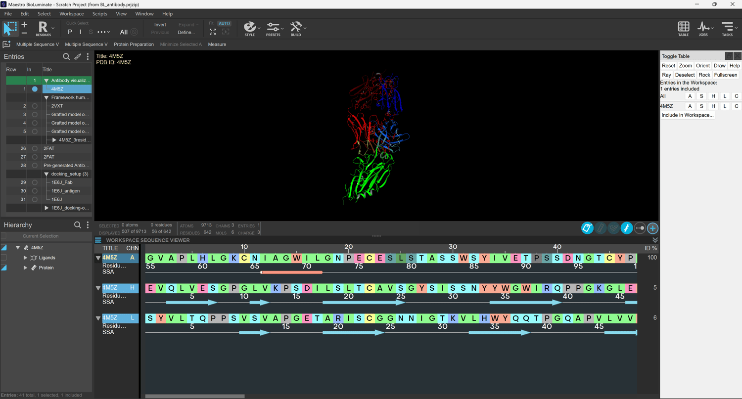This screenshot has width=742, height=399.
Task: Open the Tasks icon
Action: point(727,28)
